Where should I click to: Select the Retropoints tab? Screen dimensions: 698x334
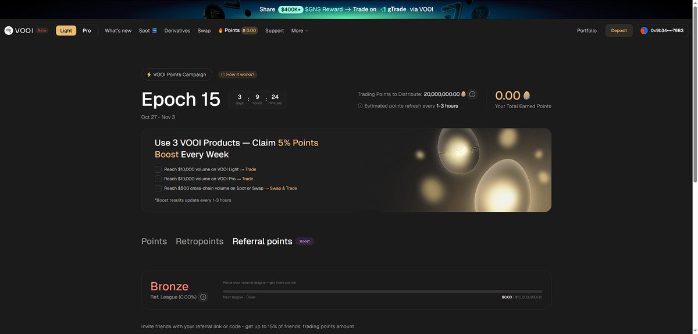pyautogui.click(x=200, y=241)
